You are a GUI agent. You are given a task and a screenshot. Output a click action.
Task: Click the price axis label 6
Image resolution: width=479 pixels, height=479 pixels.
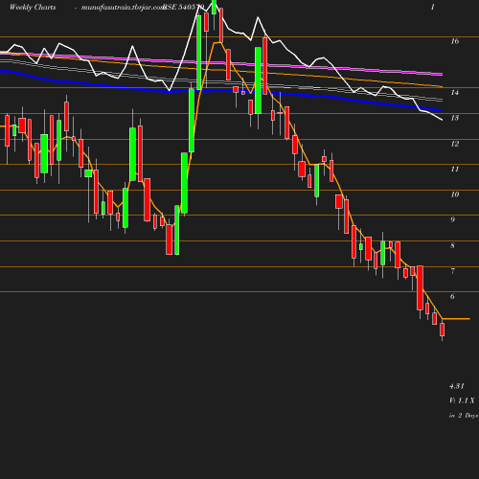[452, 296]
